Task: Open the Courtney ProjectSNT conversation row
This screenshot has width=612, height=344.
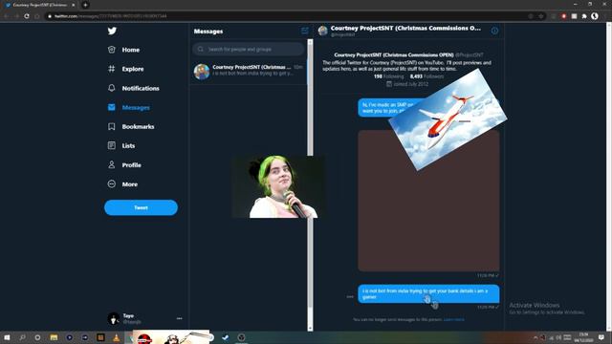Action: point(249,72)
